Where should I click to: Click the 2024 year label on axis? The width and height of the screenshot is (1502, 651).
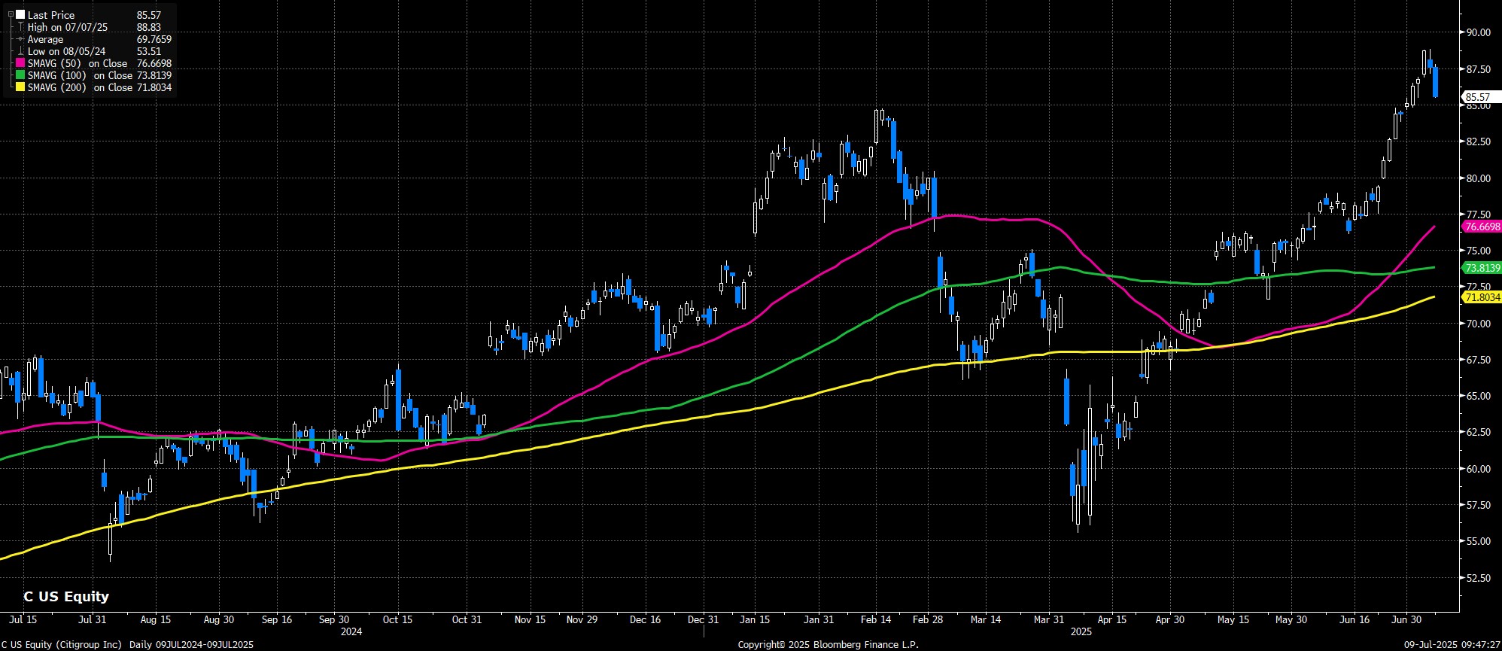tap(351, 631)
